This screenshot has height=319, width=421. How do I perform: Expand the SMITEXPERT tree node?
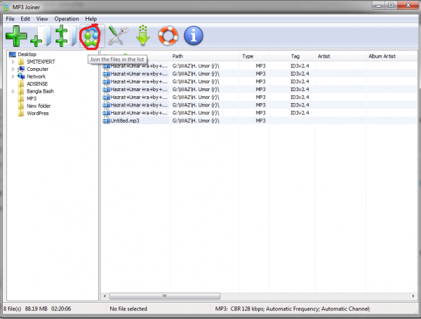coord(13,62)
